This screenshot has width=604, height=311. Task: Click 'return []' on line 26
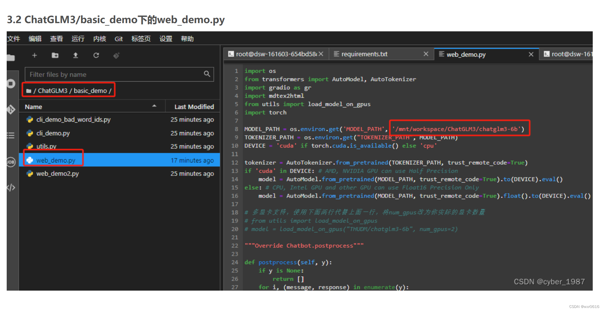coord(288,279)
